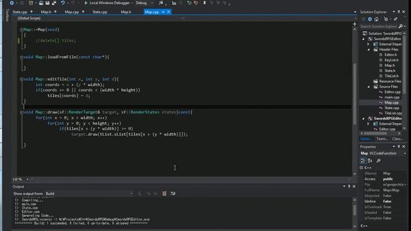Click the New Project toolbar icon
411x231 pixels.
coord(31,3)
